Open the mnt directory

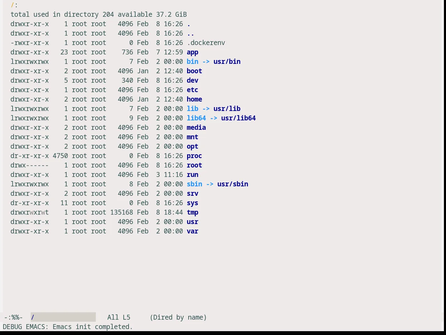[x=192, y=137]
